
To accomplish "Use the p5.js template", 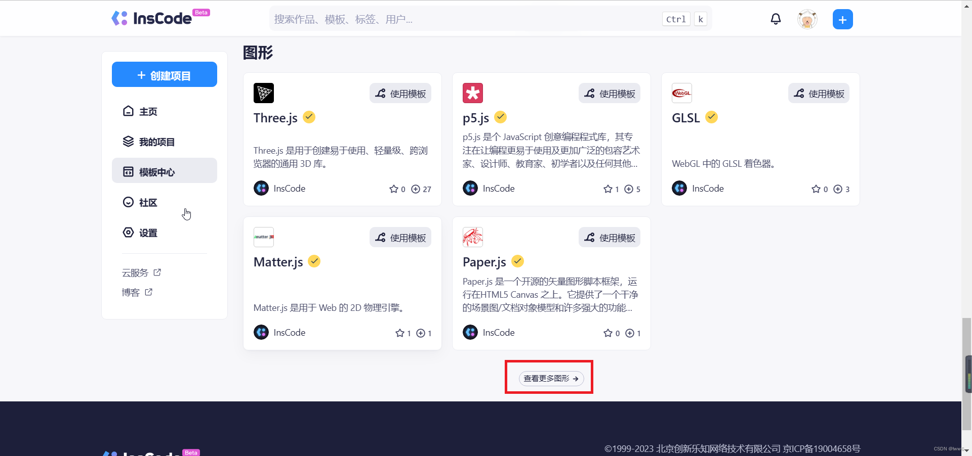I will [x=610, y=94].
